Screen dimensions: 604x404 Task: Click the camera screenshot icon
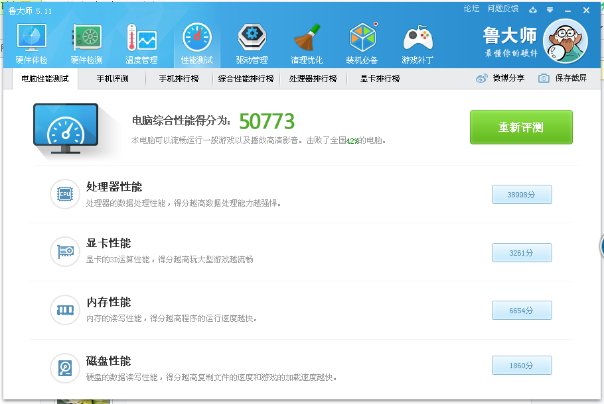click(x=544, y=78)
